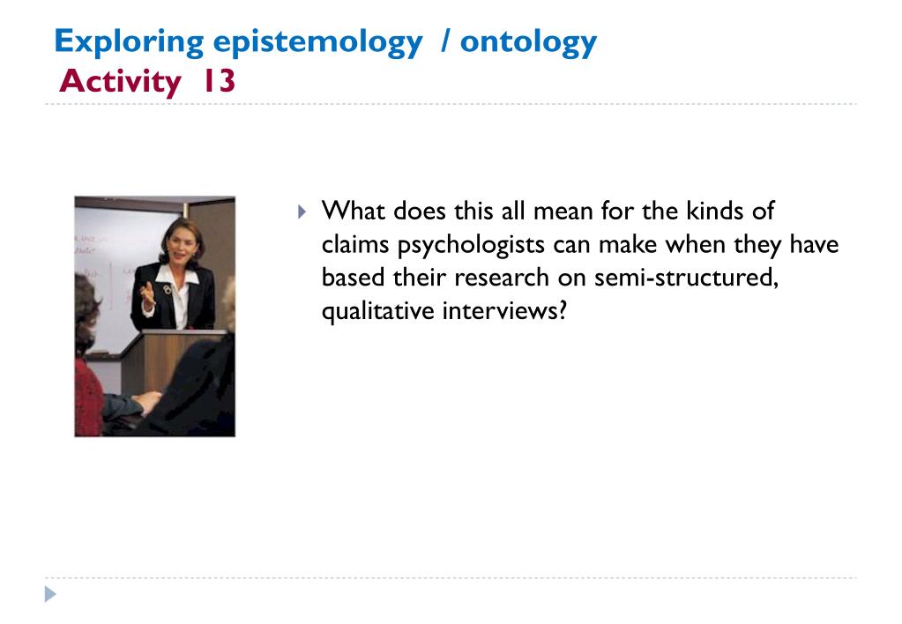
Task: Click the text line starting 'What does this all'
Action: (x=548, y=211)
